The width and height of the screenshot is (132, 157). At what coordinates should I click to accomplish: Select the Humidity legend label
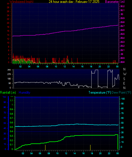(24, 93)
